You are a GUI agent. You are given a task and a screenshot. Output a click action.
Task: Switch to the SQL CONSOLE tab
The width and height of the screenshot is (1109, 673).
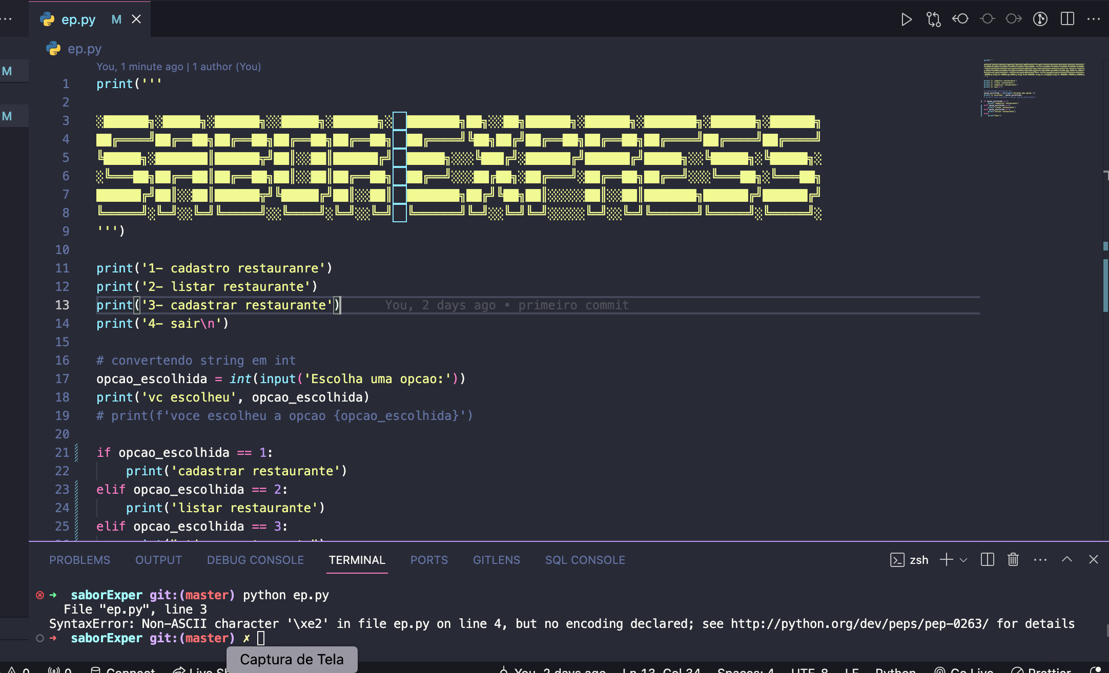tap(585, 560)
